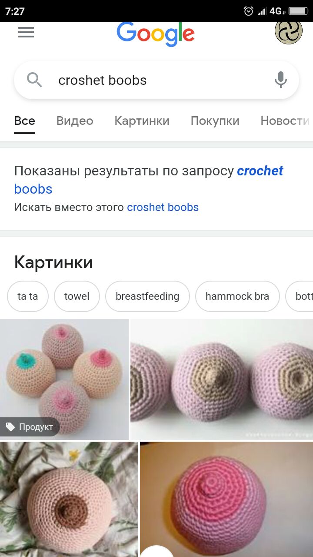Switch to the Видео tab

[x=75, y=121]
